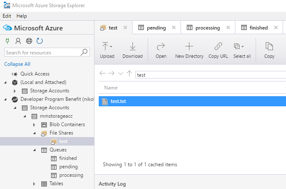The height and width of the screenshot is (189, 286).
Task: Click the mmstorageacc storage account icon
Action: coord(34,116)
